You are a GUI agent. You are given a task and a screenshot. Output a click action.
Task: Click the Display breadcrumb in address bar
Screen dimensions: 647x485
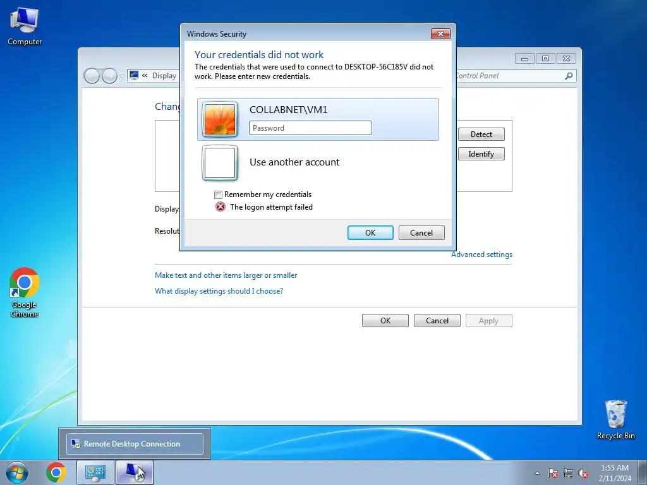164,76
